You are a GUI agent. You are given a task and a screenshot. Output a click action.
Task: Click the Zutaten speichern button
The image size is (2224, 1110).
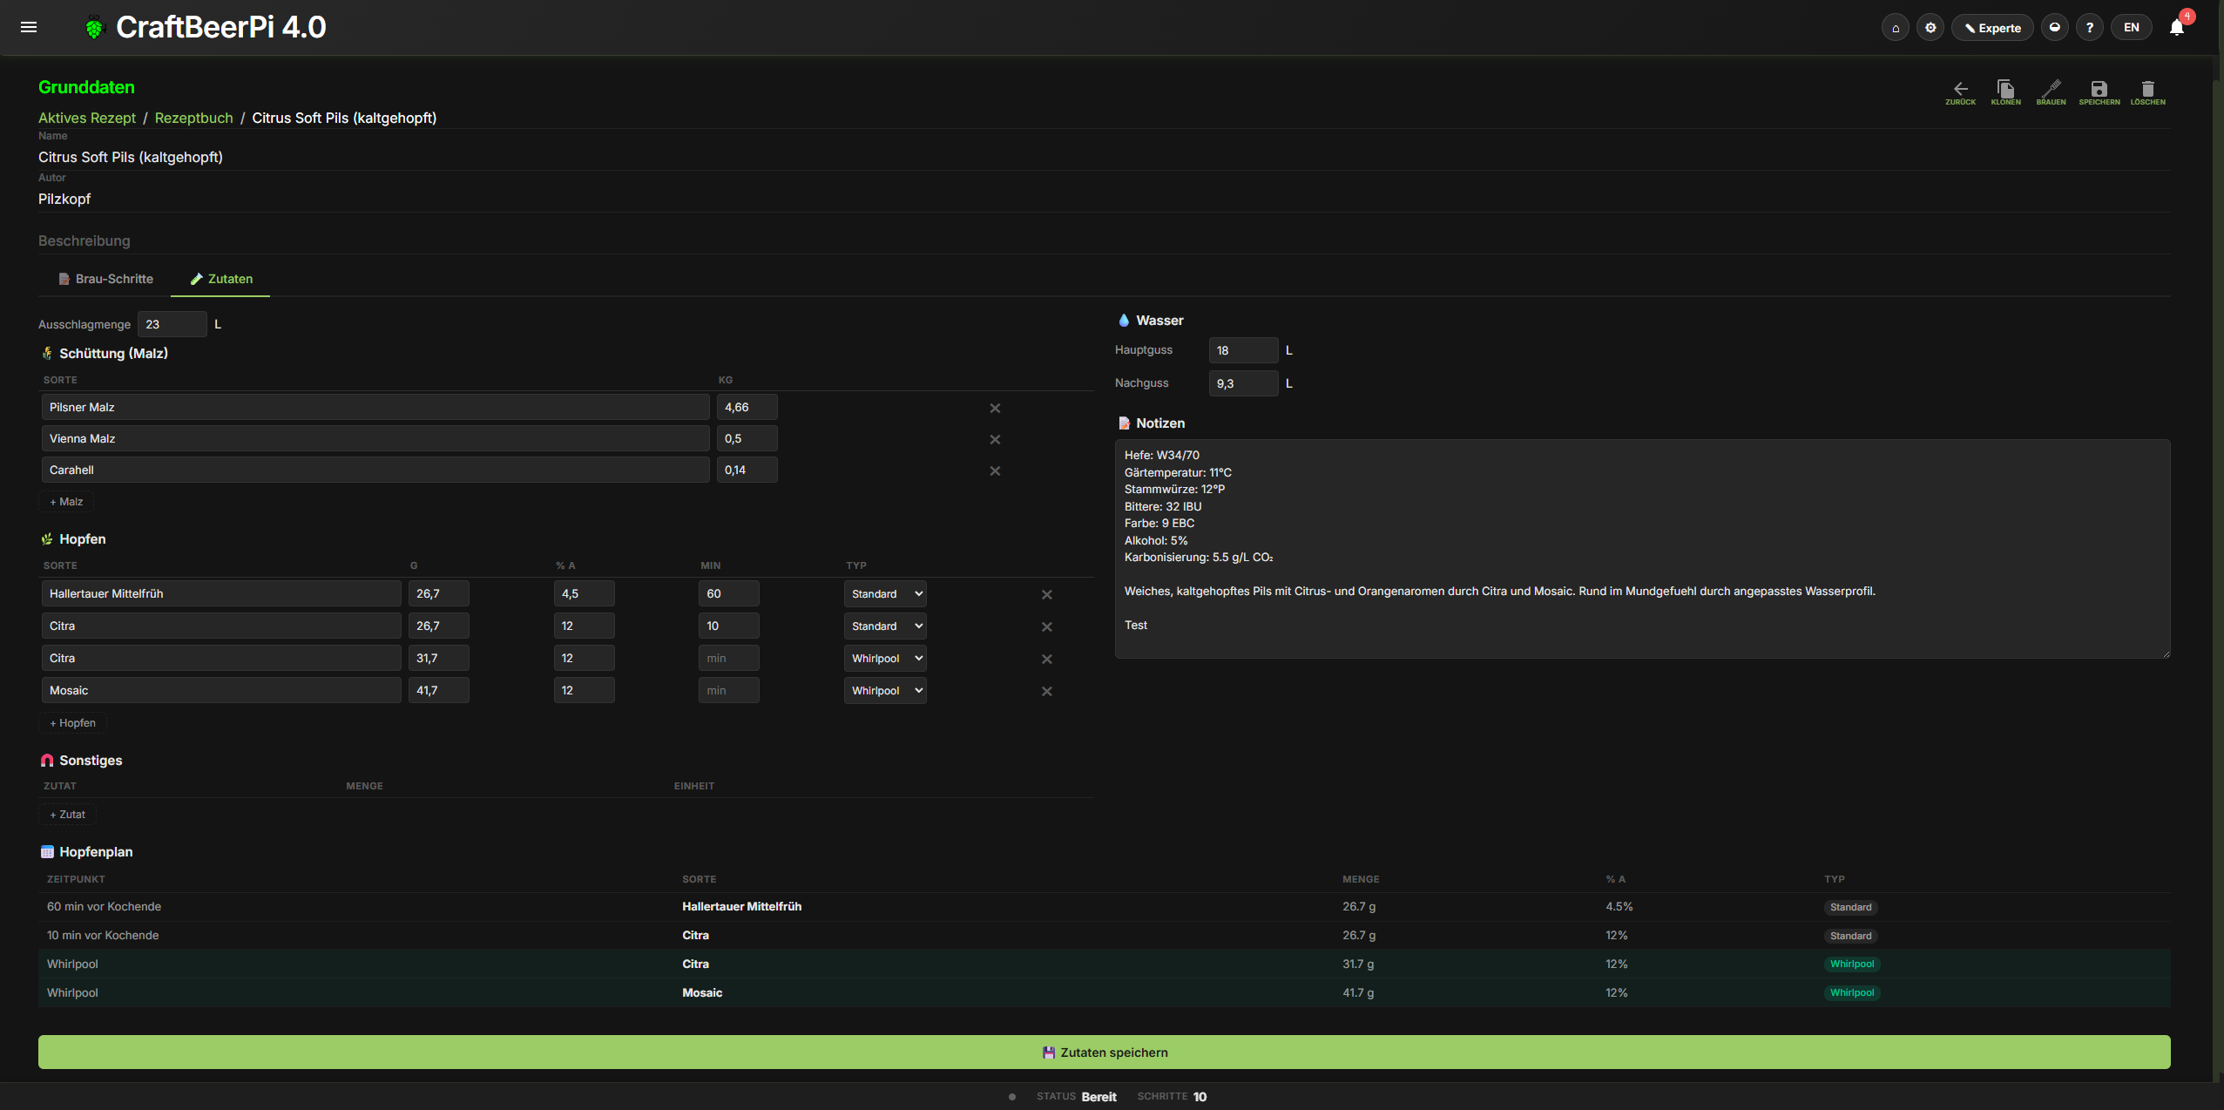point(1104,1052)
